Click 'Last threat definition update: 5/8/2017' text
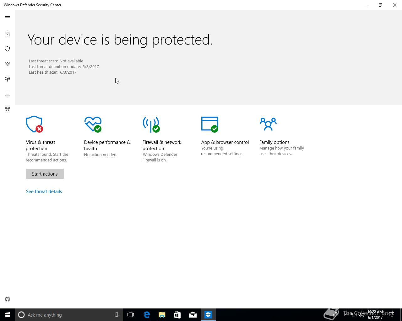This screenshot has width=402, height=321. [x=64, y=67]
